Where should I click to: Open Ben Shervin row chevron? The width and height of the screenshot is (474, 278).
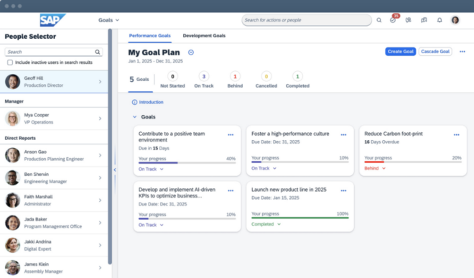click(100, 178)
